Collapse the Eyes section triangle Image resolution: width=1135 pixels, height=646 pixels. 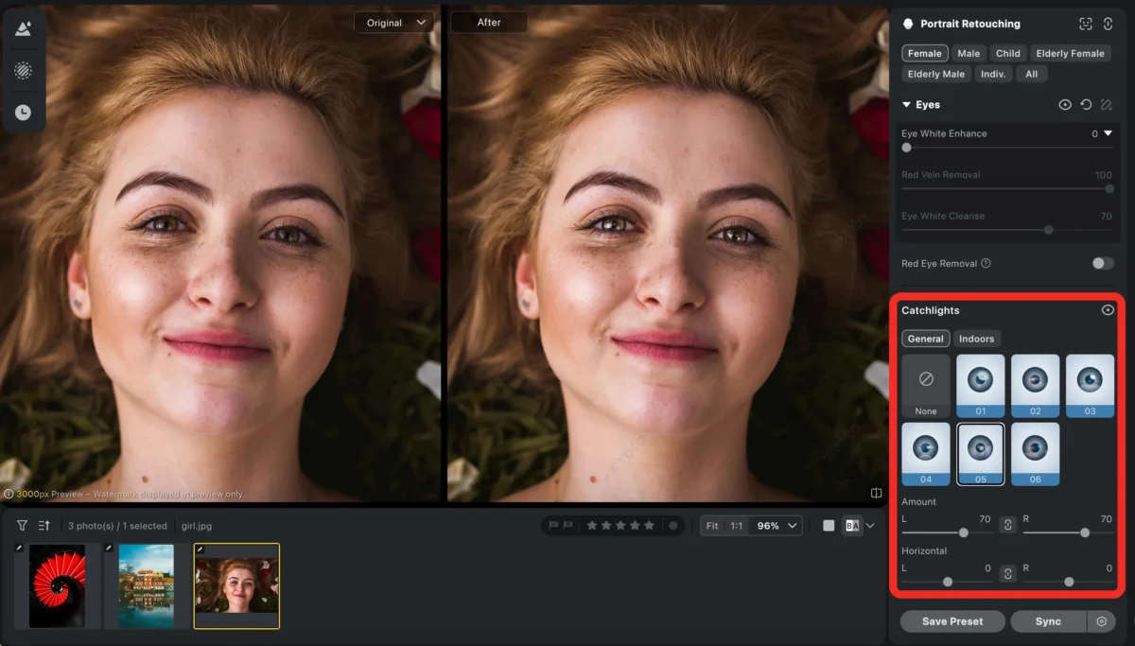coord(906,105)
